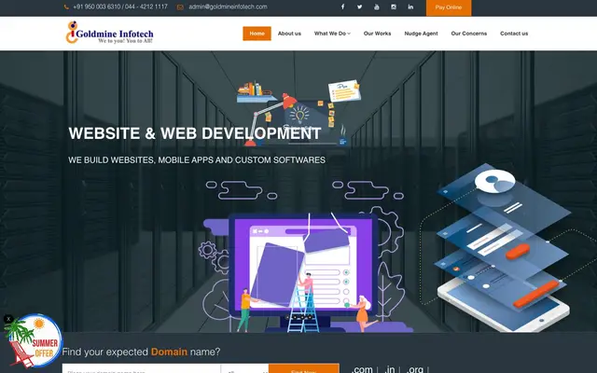Open the Contact us page
This screenshot has height=373, width=597.
click(514, 34)
